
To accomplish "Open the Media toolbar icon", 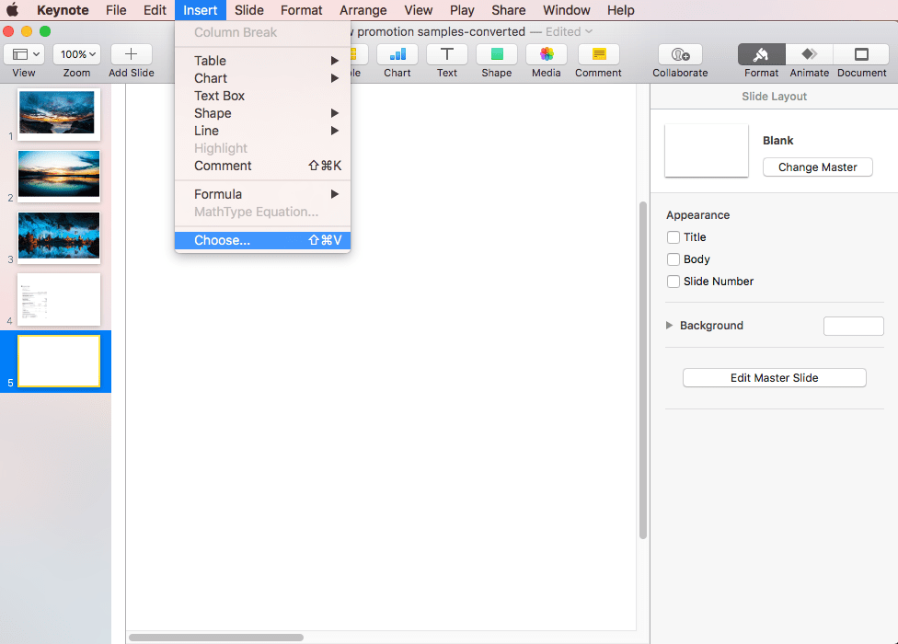I will (x=547, y=55).
